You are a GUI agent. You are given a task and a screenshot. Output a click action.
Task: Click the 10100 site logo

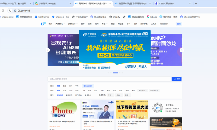pyautogui.click(x=43, y=24)
